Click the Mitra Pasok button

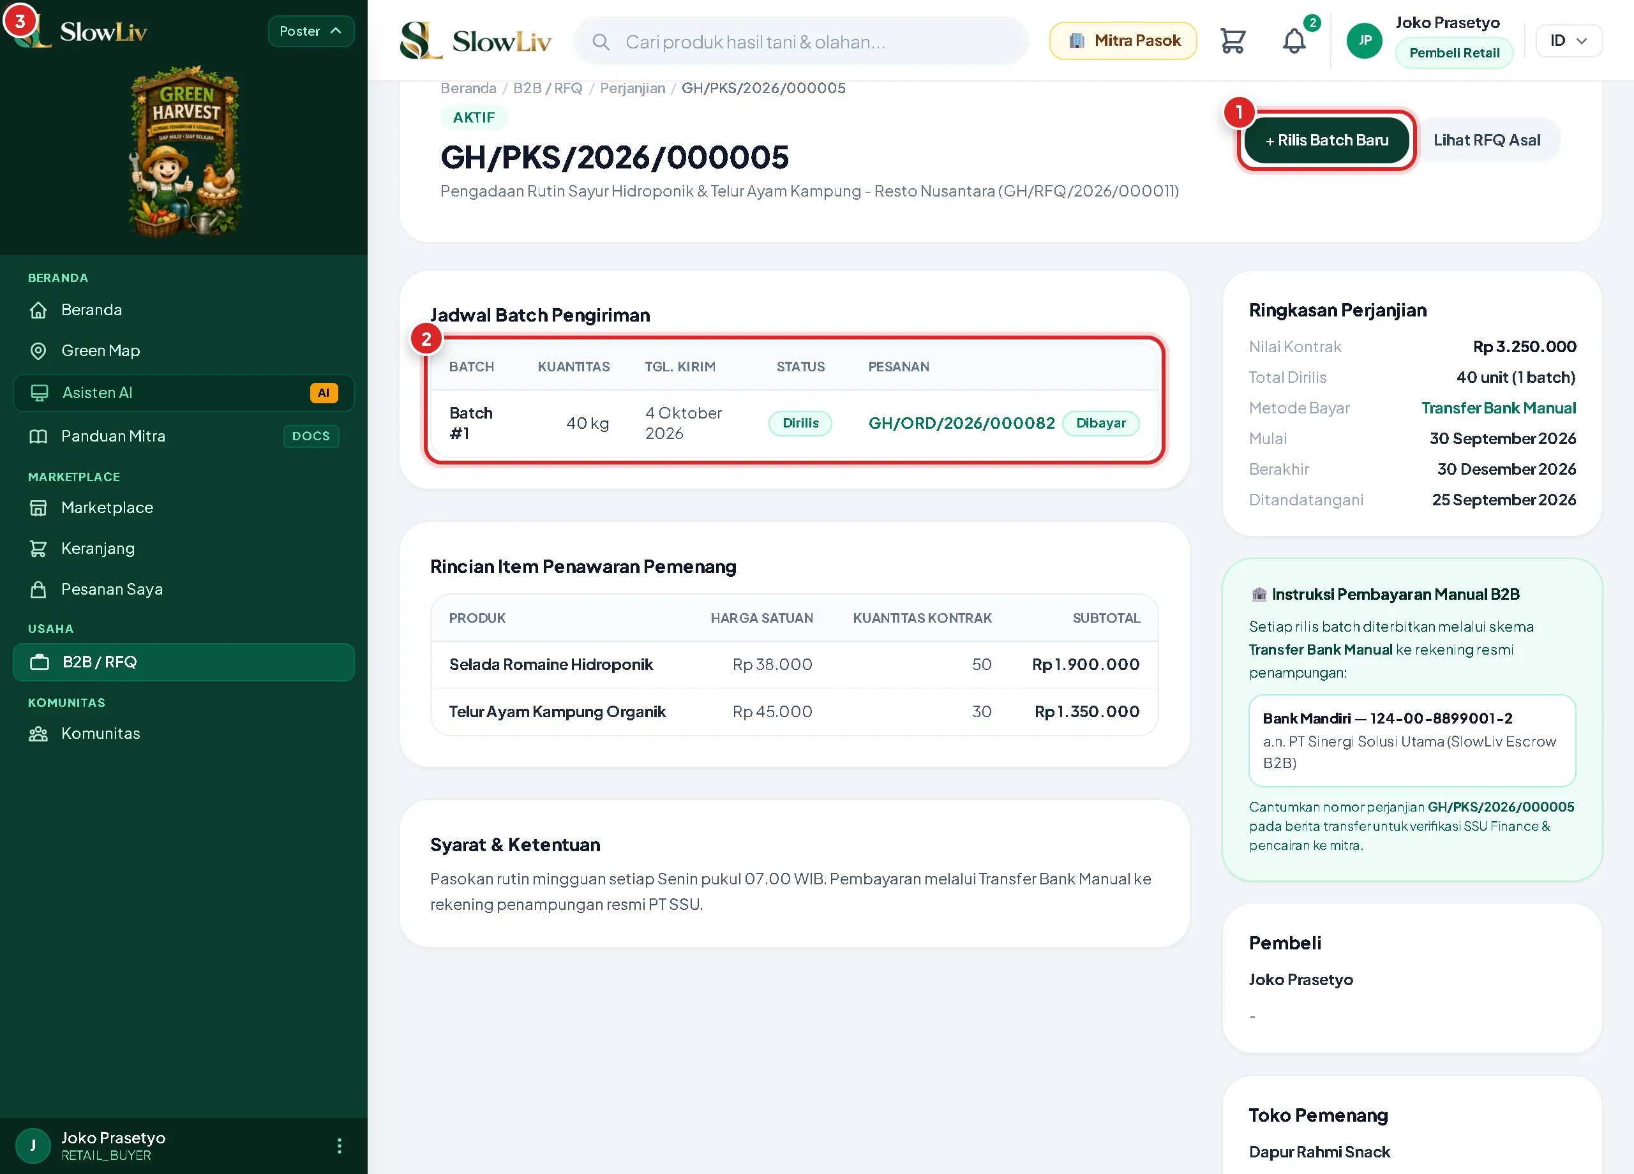1123,40
